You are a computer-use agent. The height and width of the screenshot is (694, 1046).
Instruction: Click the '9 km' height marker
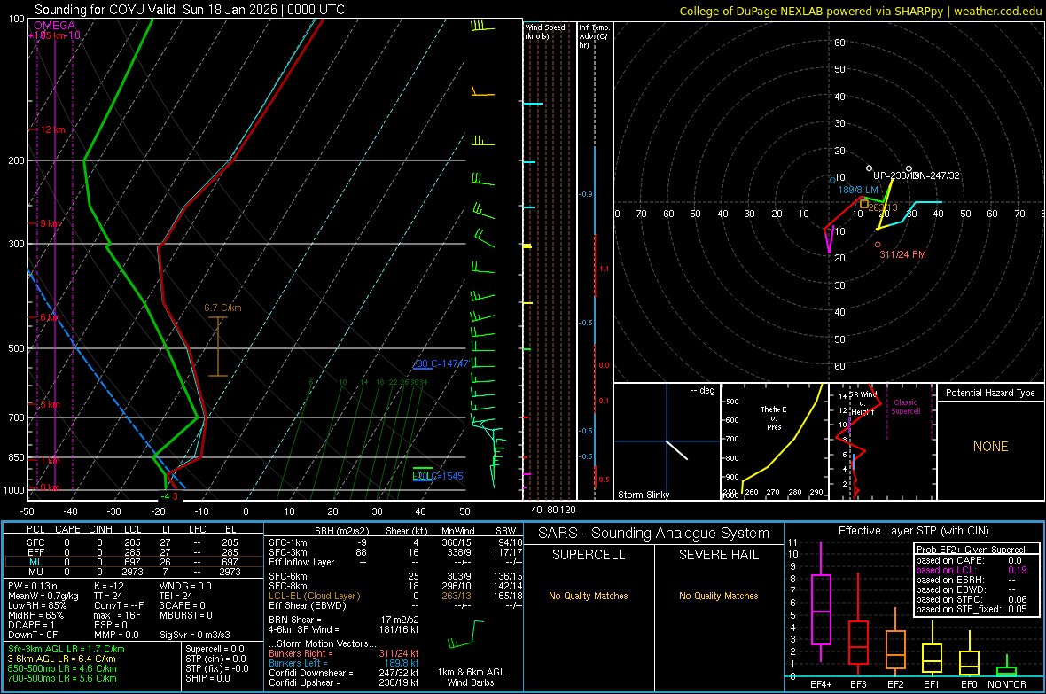coord(50,223)
